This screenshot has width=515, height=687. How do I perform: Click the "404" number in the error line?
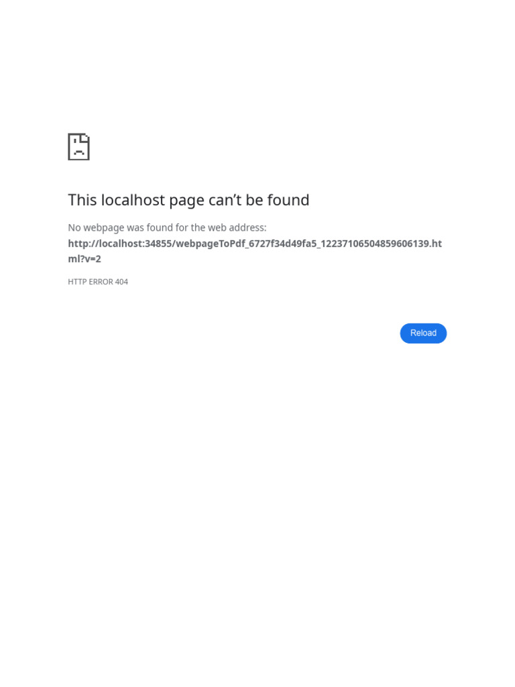[x=121, y=282]
